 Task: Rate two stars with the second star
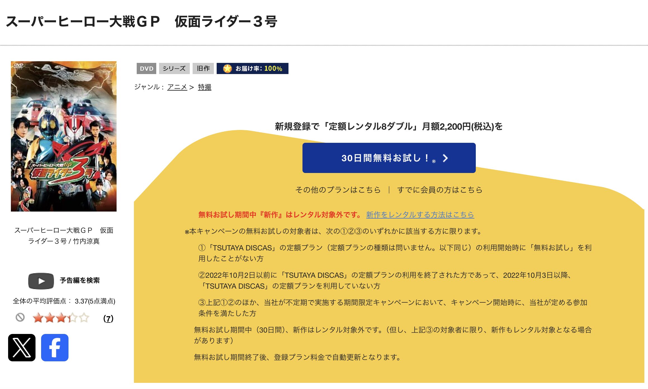click(x=49, y=318)
